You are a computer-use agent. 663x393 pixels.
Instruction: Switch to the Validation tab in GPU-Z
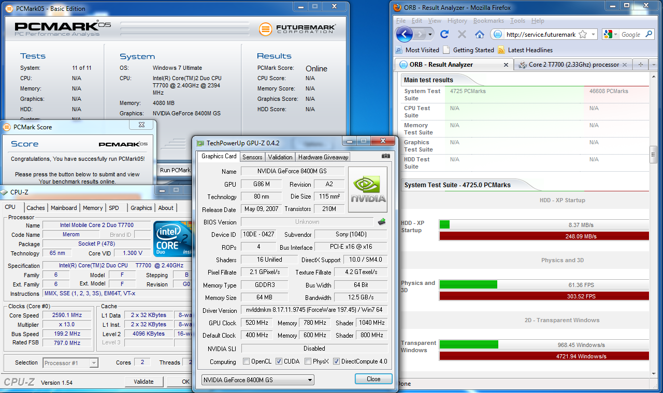tap(280, 157)
